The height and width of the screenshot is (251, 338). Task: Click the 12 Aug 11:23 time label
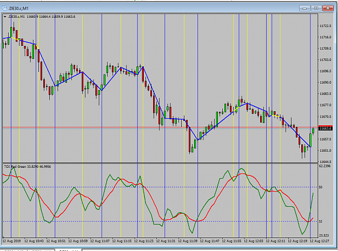[x=144, y=241]
